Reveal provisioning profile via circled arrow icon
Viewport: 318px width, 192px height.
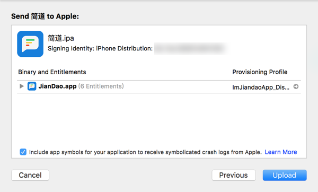click(x=296, y=86)
